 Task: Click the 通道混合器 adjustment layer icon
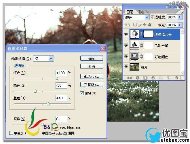point(134,34)
